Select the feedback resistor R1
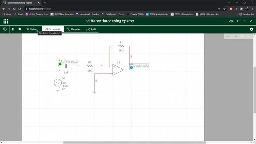The height and width of the screenshot is (144, 256). (x=121, y=46)
